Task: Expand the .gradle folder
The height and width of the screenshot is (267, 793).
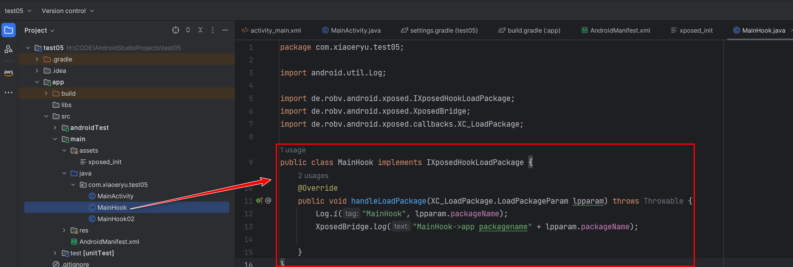Action: [37, 59]
